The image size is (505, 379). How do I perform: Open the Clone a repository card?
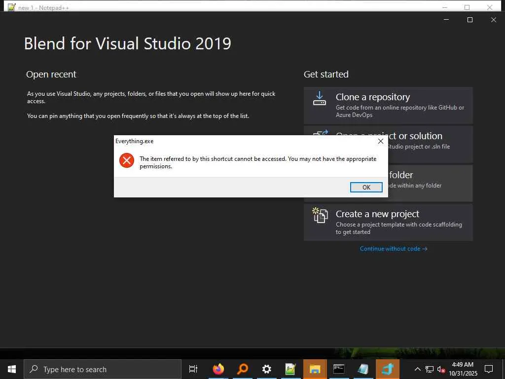[x=388, y=106]
